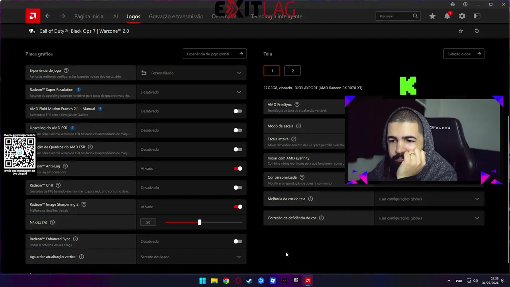510x287 pixels.
Task: Switch to the Página inicial tab
Action: (x=89, y=16)
